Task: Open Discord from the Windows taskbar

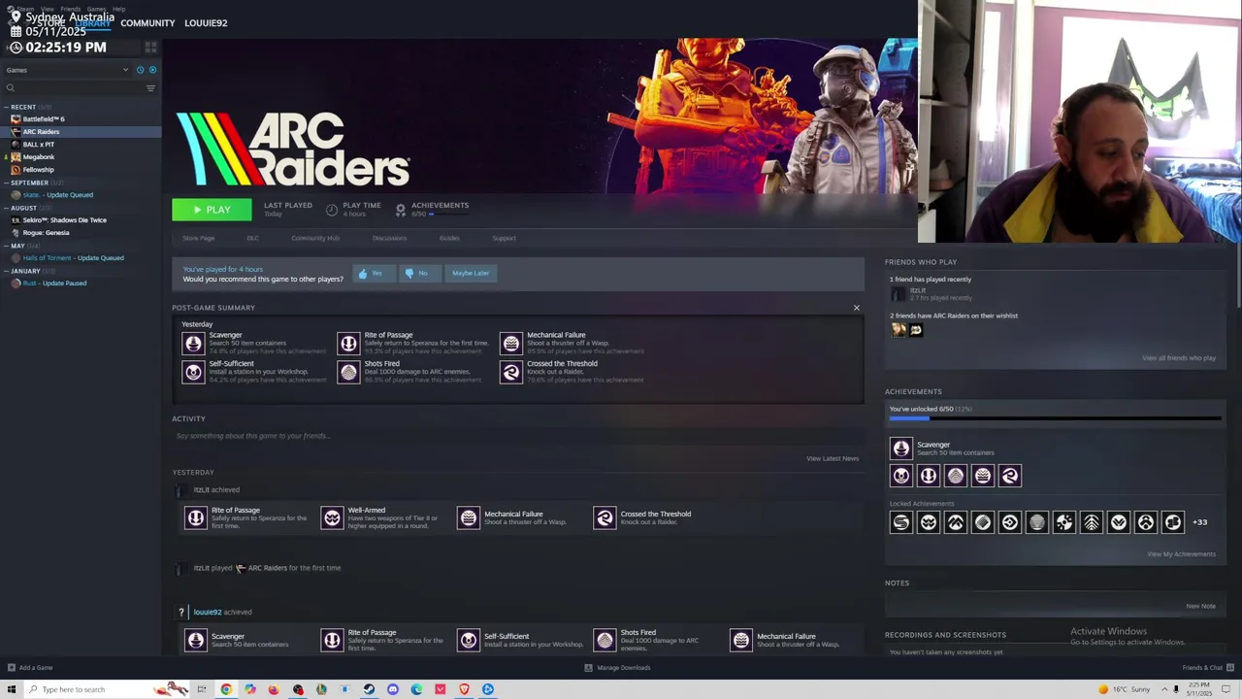Action: pyautogui.click(x=392, y=689)
